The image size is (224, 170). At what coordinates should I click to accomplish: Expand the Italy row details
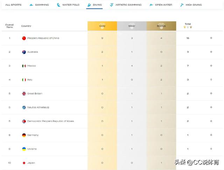click(211, 80)
